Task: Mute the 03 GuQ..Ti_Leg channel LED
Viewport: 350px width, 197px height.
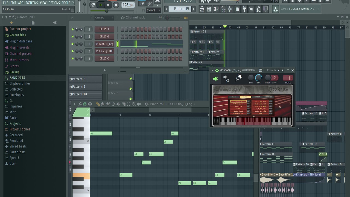Action: (x=72, y=44)
